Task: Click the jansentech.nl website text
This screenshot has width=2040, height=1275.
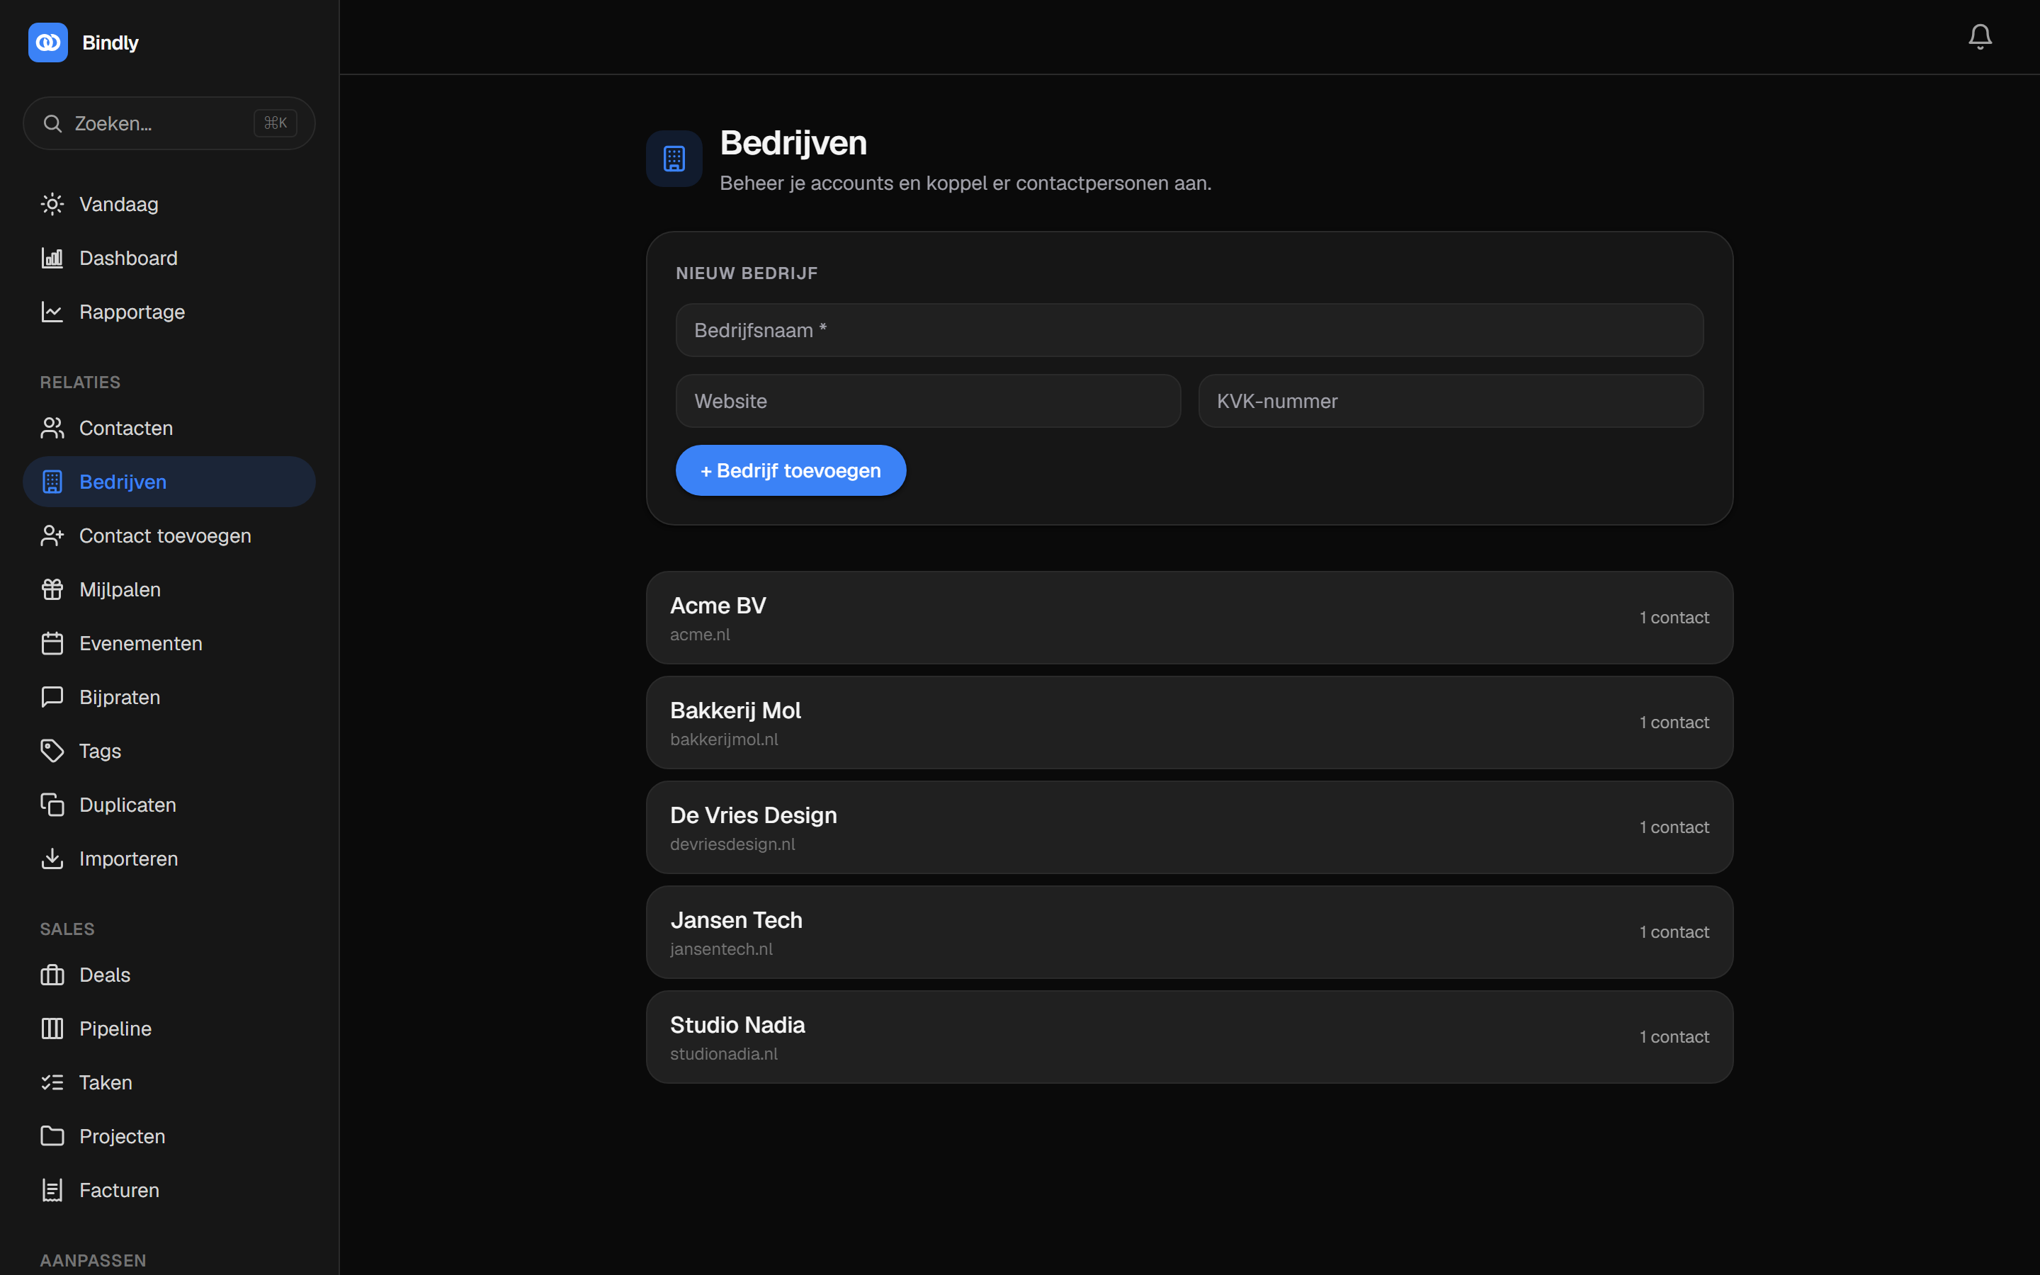Action: [x=722, y=948]
